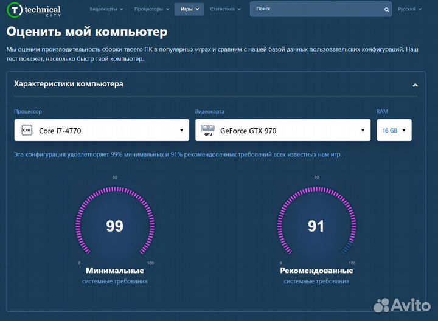
Task: Collapse the Характеристики компьютера section
Action: pos(415,85)
